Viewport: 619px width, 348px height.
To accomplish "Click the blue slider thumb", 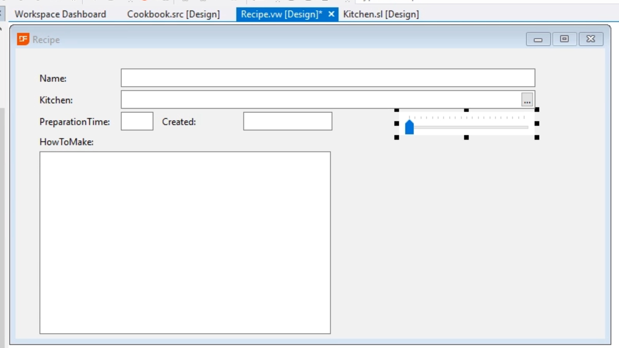I will coord(409,127).
